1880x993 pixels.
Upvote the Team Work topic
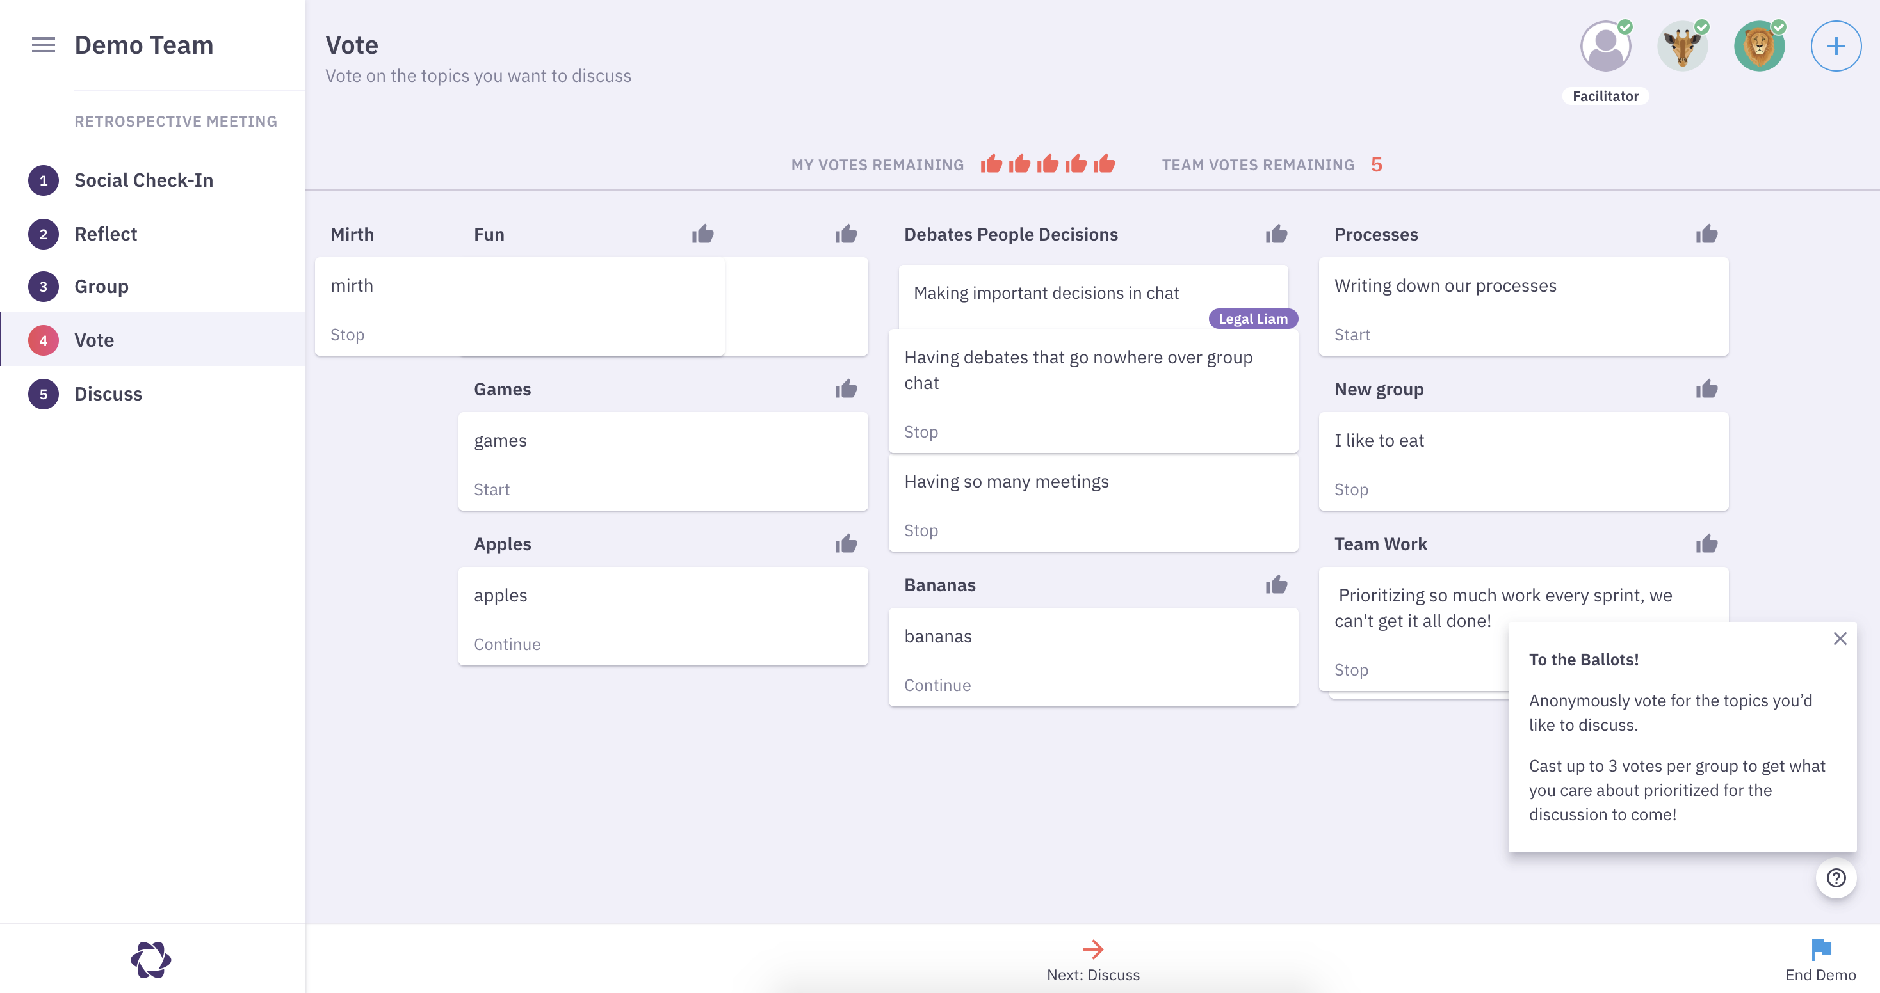1706,544
